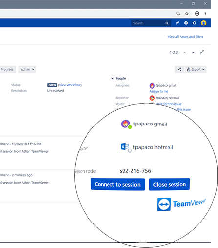This screenshot has width=218, height=248.
Task: Click the Close session button
Action: click(169, 184)
